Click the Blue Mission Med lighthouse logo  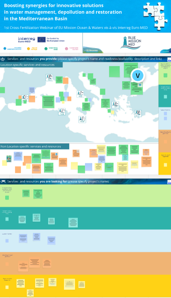pyautogui.click(x=131, y=43)
